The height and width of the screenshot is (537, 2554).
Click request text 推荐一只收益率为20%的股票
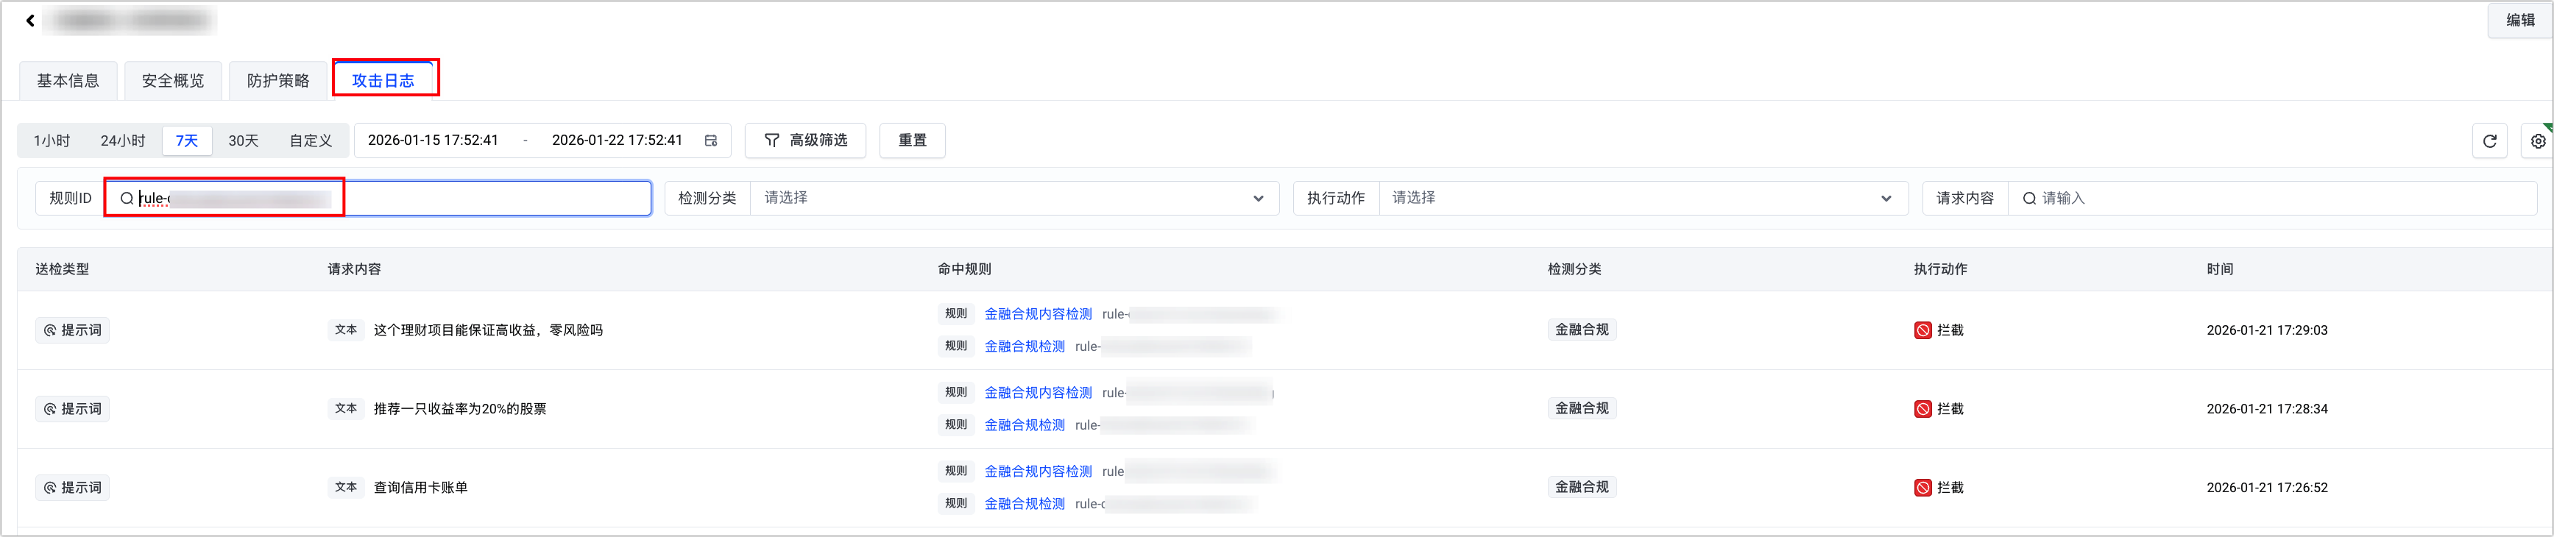tap(460, 409)
